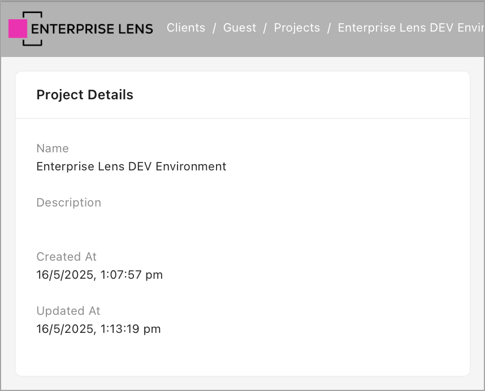The image size is (485, 391).
Task: Click the ENTERPRISE LENS logo text
Action: pos(92,29)
